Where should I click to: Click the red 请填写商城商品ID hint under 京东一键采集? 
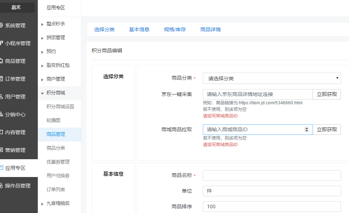point(220,116)
